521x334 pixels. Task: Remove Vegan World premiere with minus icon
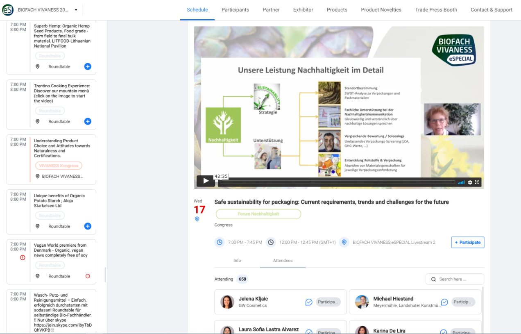88,276
